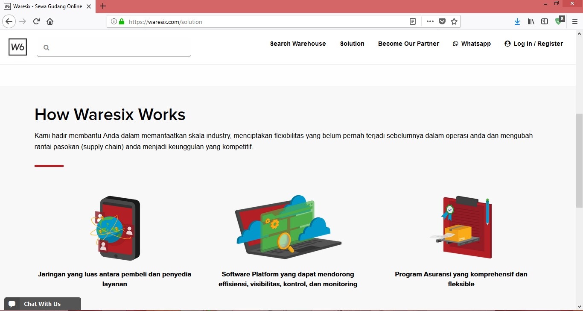Save the page to Pocket
The height and width of the screenshot is (311, 583).
(442, 21)
